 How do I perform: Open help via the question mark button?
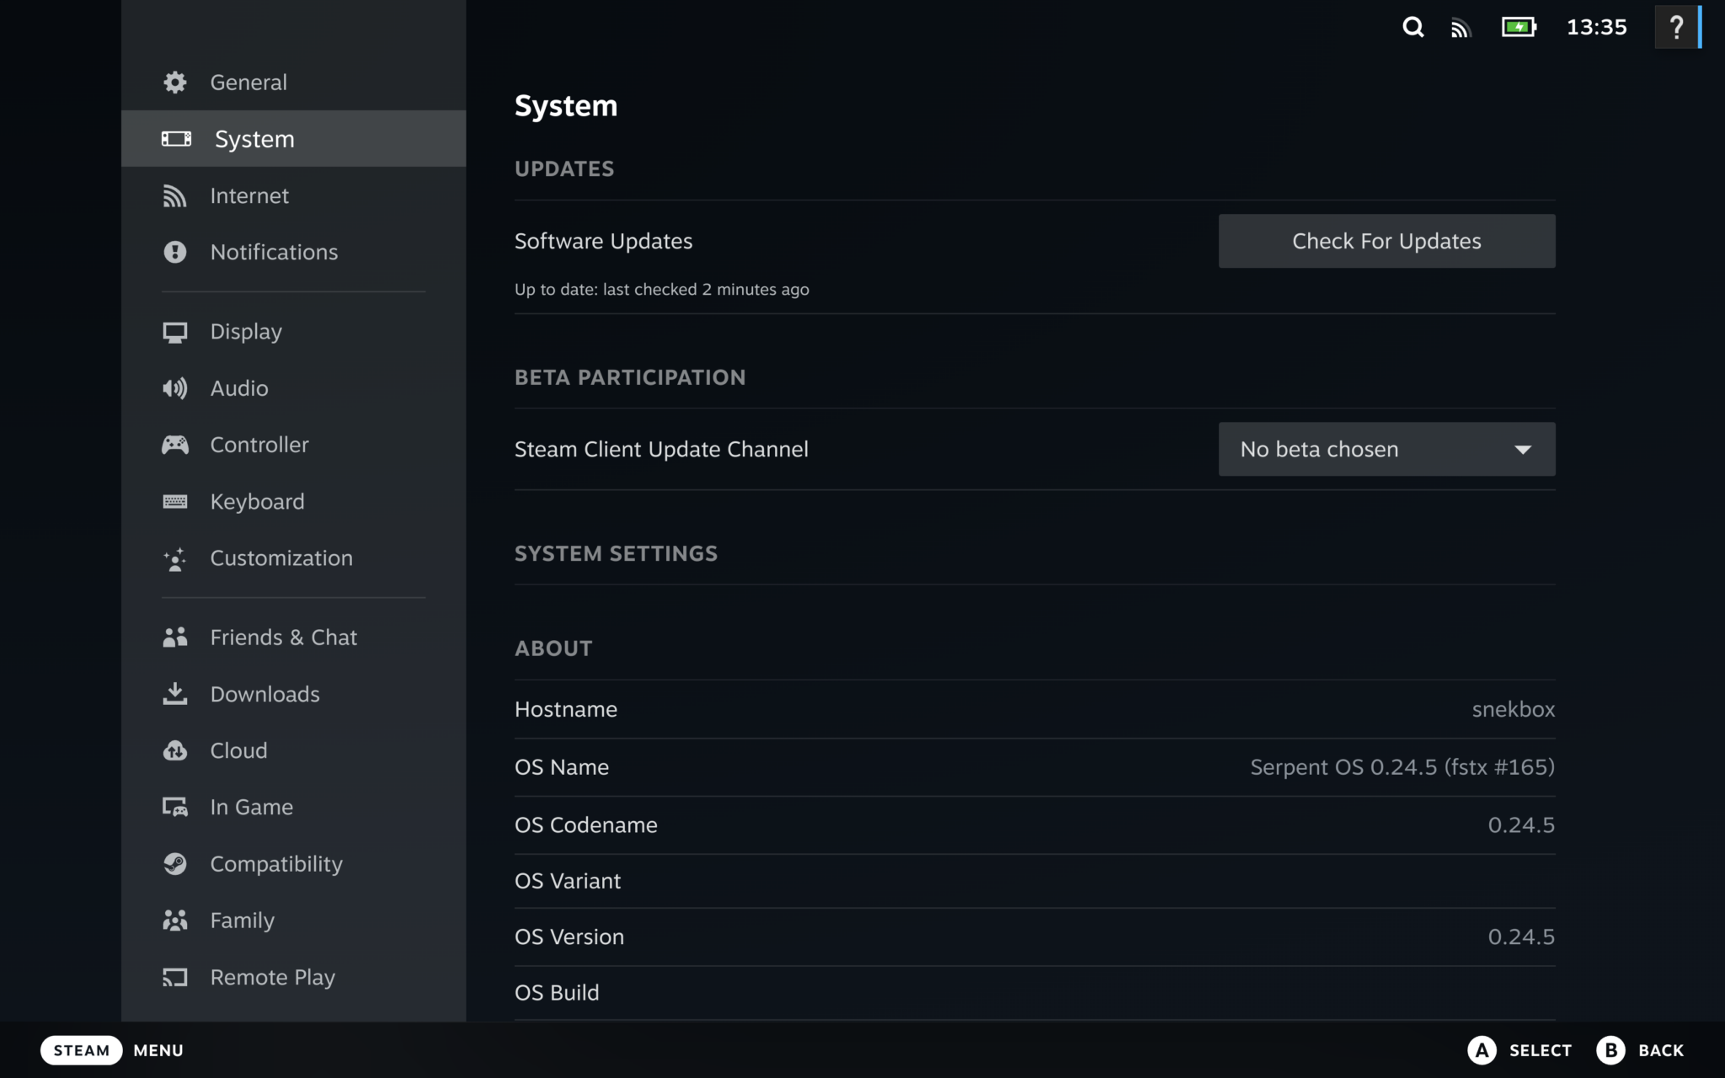click(x=1679, y=27)
